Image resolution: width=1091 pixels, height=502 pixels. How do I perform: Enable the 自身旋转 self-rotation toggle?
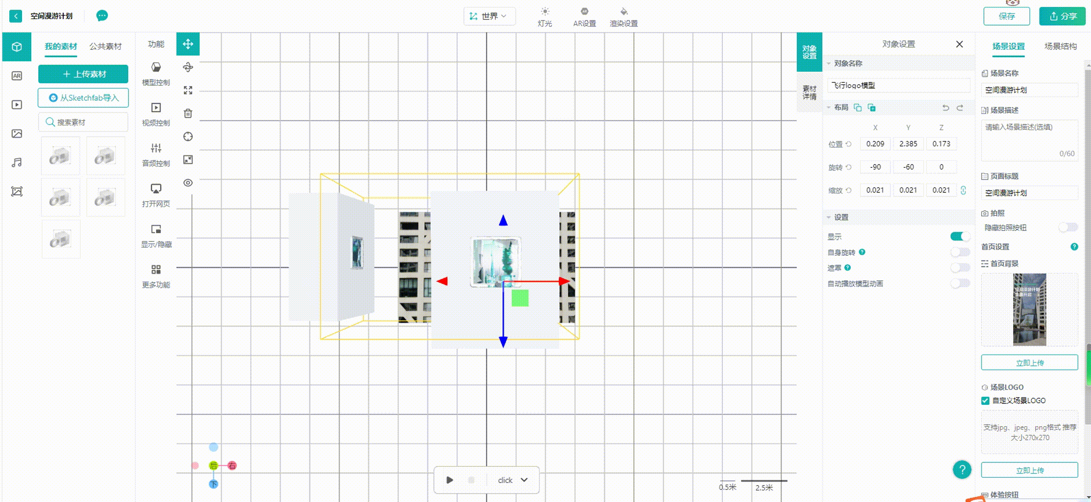(x=960, y=252)
